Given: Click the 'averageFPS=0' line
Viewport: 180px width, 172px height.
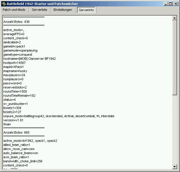Looking at the screenshot, I should click(14, 34).
